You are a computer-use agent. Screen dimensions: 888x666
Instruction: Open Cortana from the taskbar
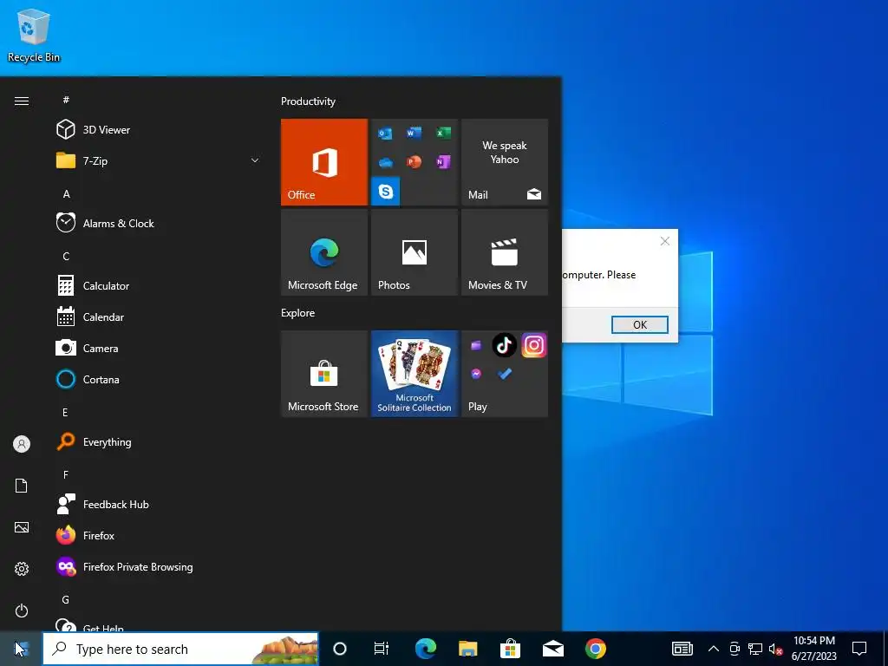340,649
